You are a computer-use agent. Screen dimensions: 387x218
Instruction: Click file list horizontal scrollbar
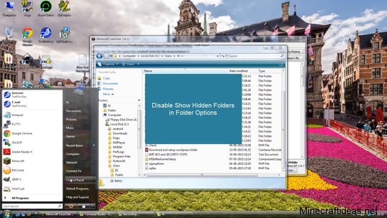click(x=202, y=175)
